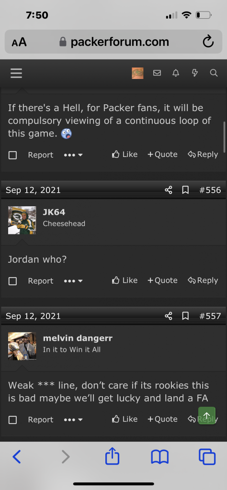Select checkbox on melvin dangerr's post

point(12,420)
